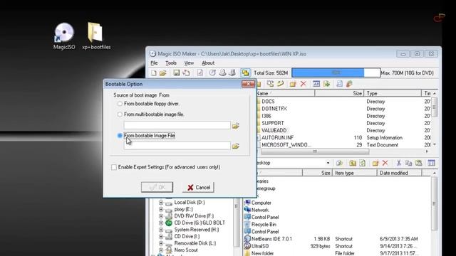Click the browse folder icon for multi-bootable image

[236, 126]
